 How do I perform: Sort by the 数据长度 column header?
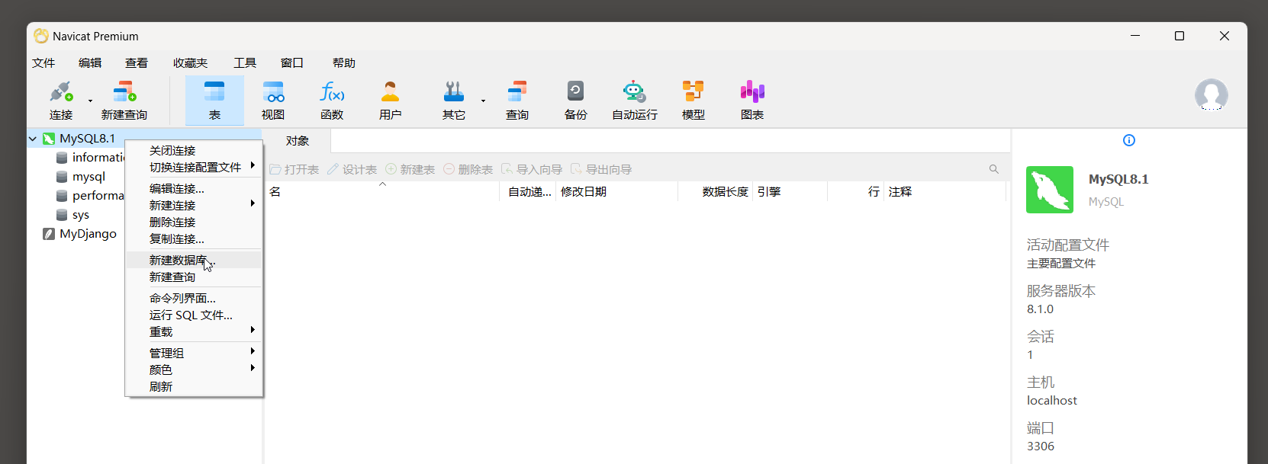click(x=716, y=192)
